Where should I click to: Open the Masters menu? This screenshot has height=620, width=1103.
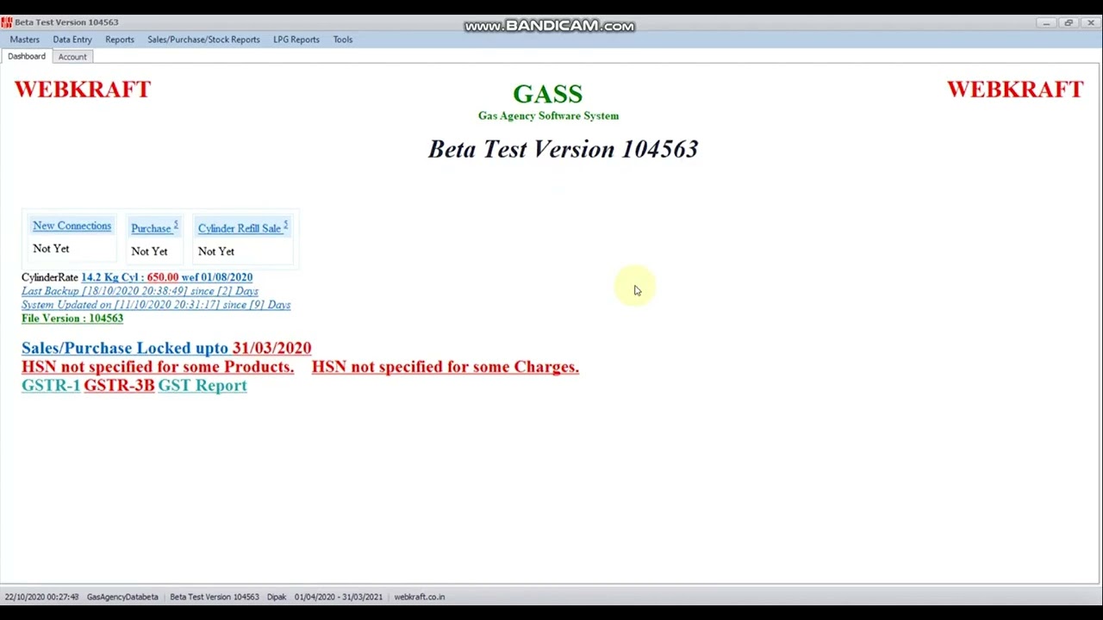(x=24, y=40)
